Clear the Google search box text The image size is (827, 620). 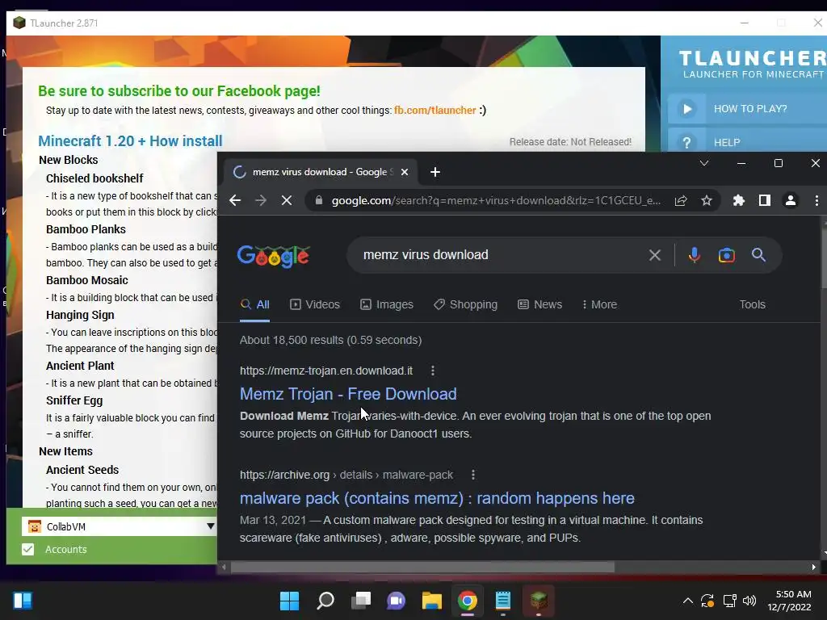click(x=654, y=255)
